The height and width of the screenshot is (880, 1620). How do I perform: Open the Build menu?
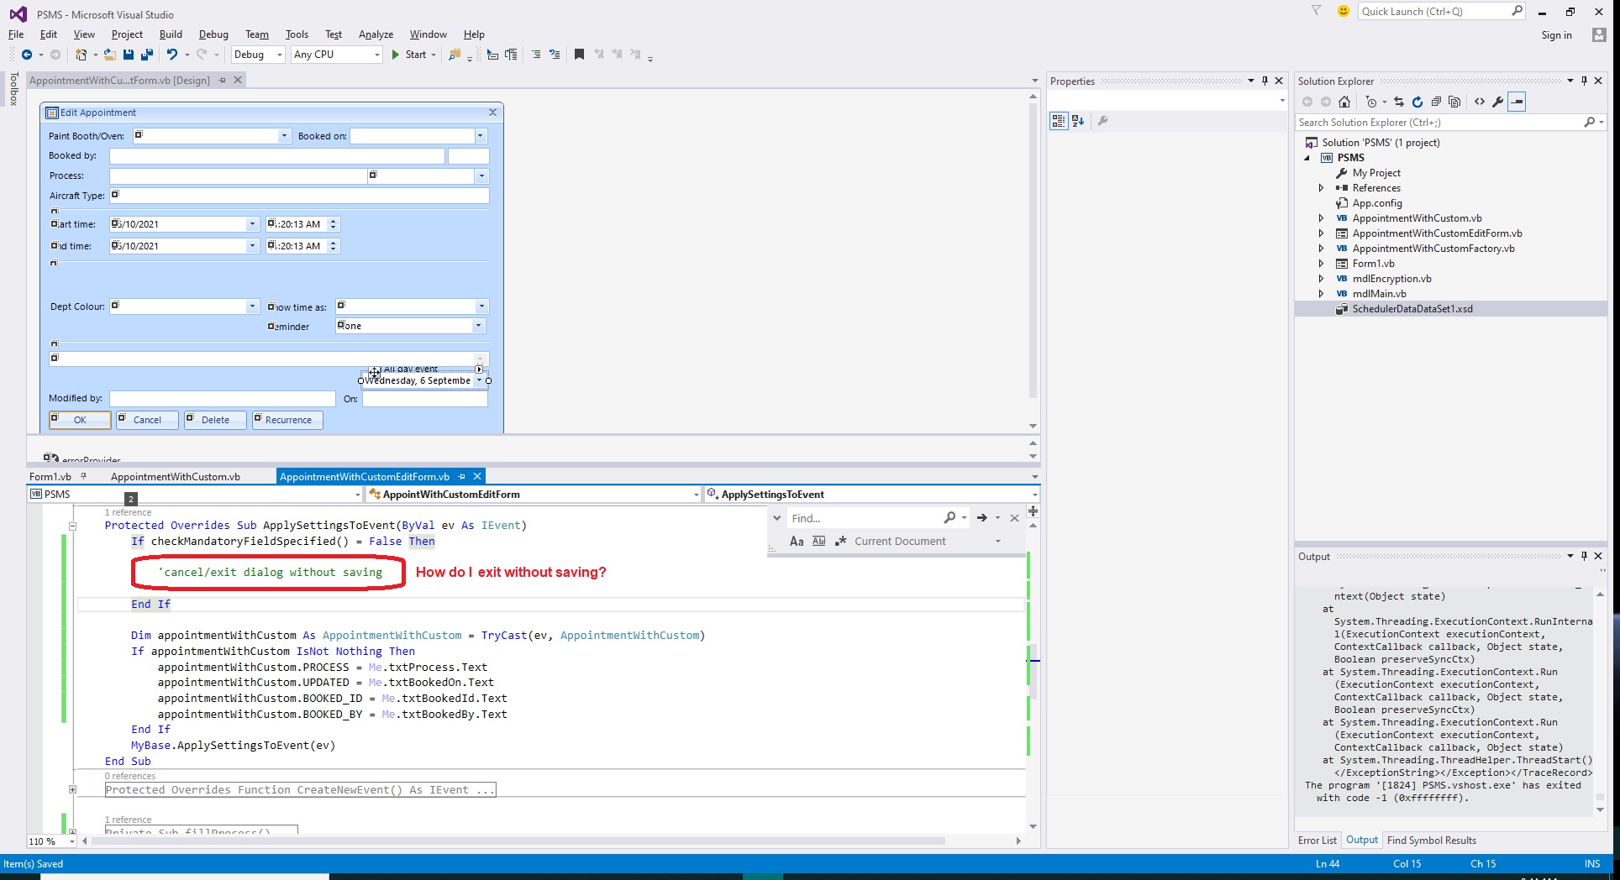171,34
